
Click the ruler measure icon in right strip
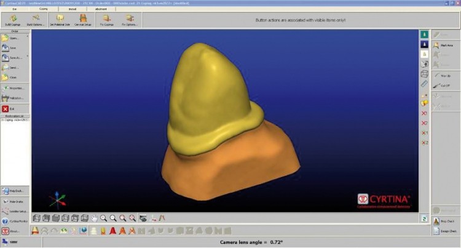424,84
